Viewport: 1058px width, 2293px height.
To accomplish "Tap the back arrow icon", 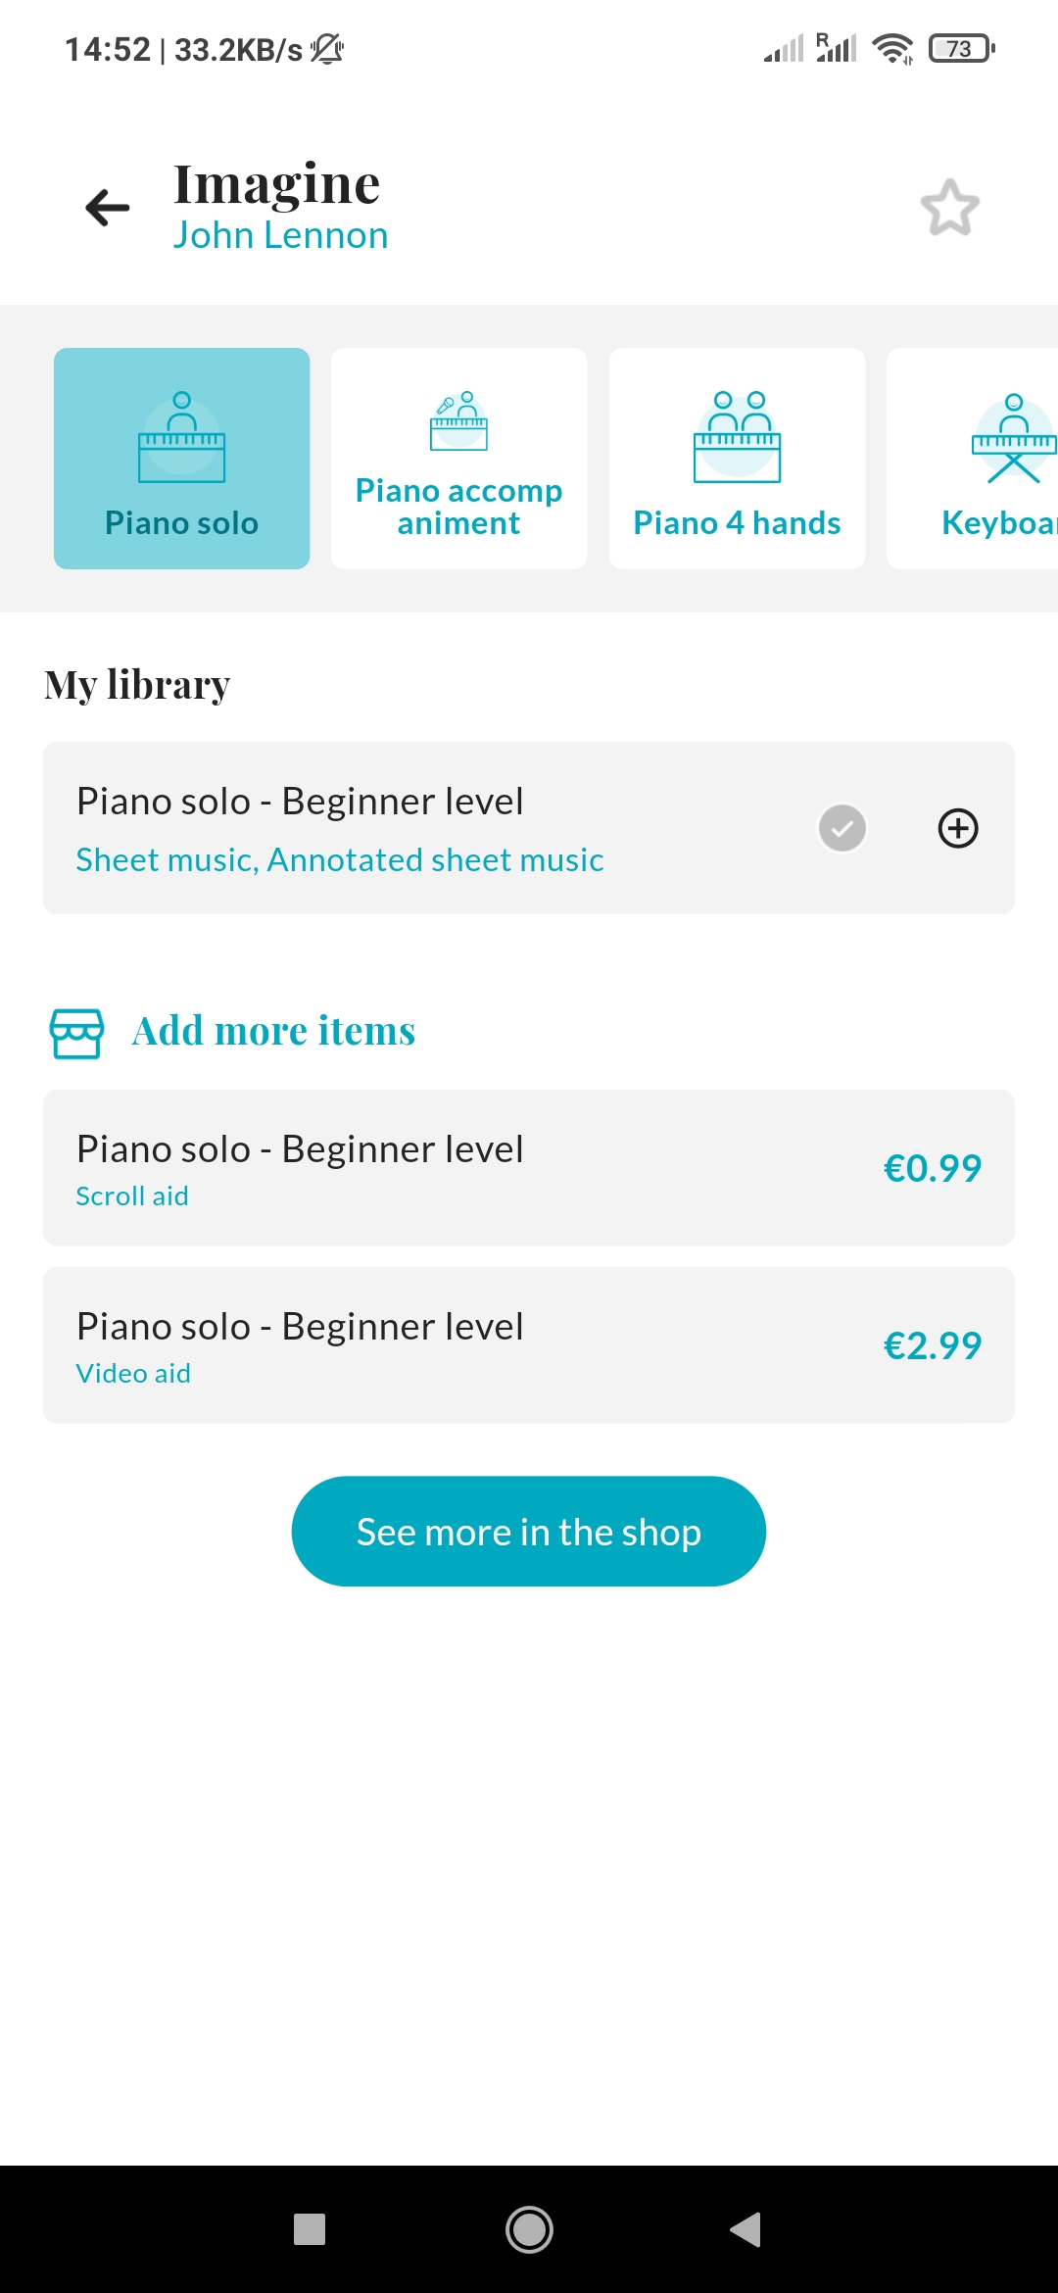I will 108,208.
